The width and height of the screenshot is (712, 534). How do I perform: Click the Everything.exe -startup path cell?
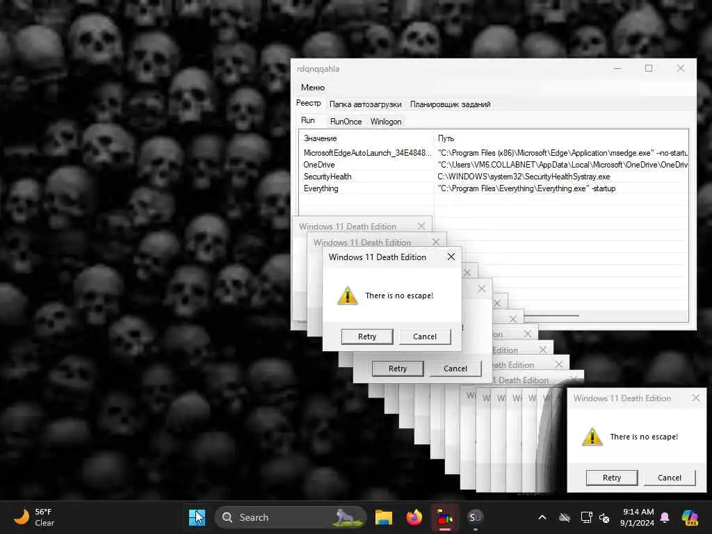pyautogui.click(x=527, y=188)
